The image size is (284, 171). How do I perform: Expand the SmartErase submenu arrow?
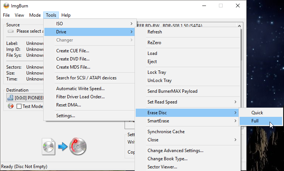235,121
